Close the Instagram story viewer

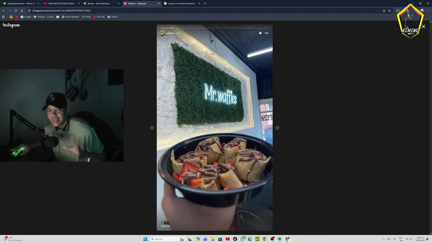(423, 26)
